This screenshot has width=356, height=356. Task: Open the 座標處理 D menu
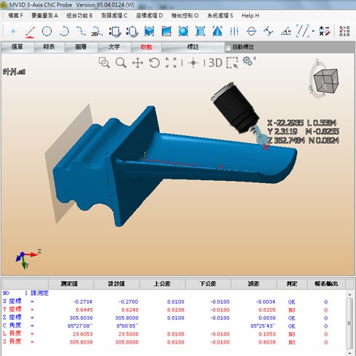click(149, 16)
